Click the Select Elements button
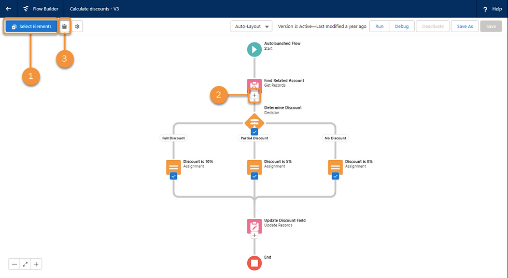Image resolution: width=508 pixels, height=278 pixels. [32, 26]
